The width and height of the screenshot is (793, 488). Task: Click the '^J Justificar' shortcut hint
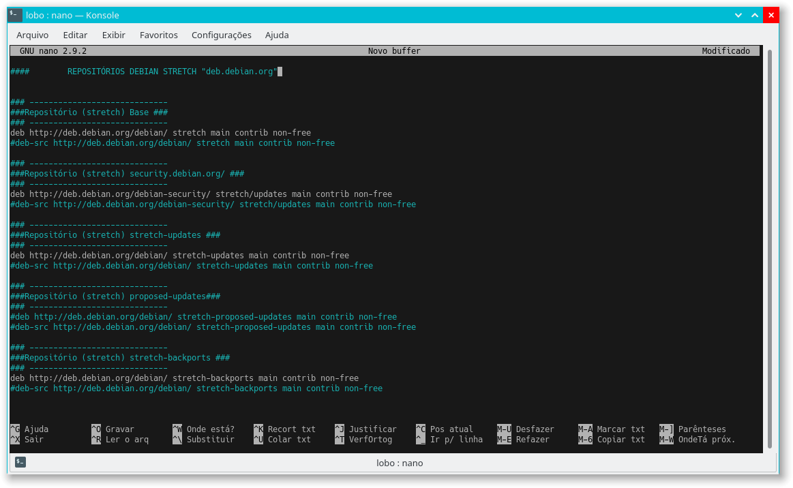[365, 429]
